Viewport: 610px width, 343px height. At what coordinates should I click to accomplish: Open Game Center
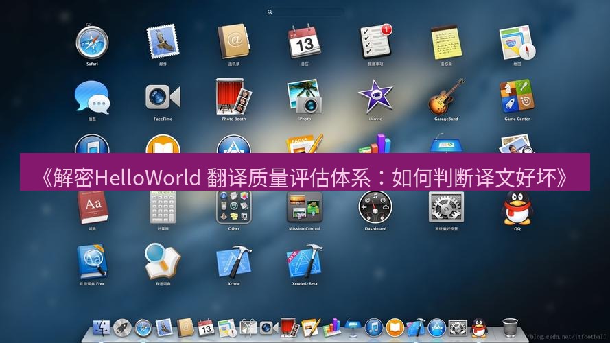[x=517, y=97]
